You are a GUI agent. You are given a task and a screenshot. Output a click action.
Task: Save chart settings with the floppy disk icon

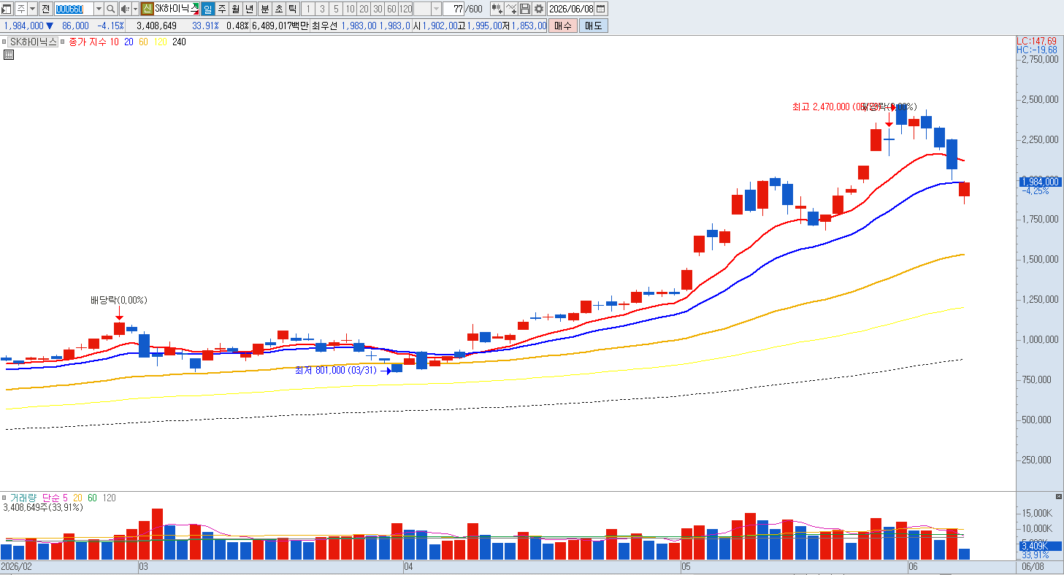[x=525, y=9]
